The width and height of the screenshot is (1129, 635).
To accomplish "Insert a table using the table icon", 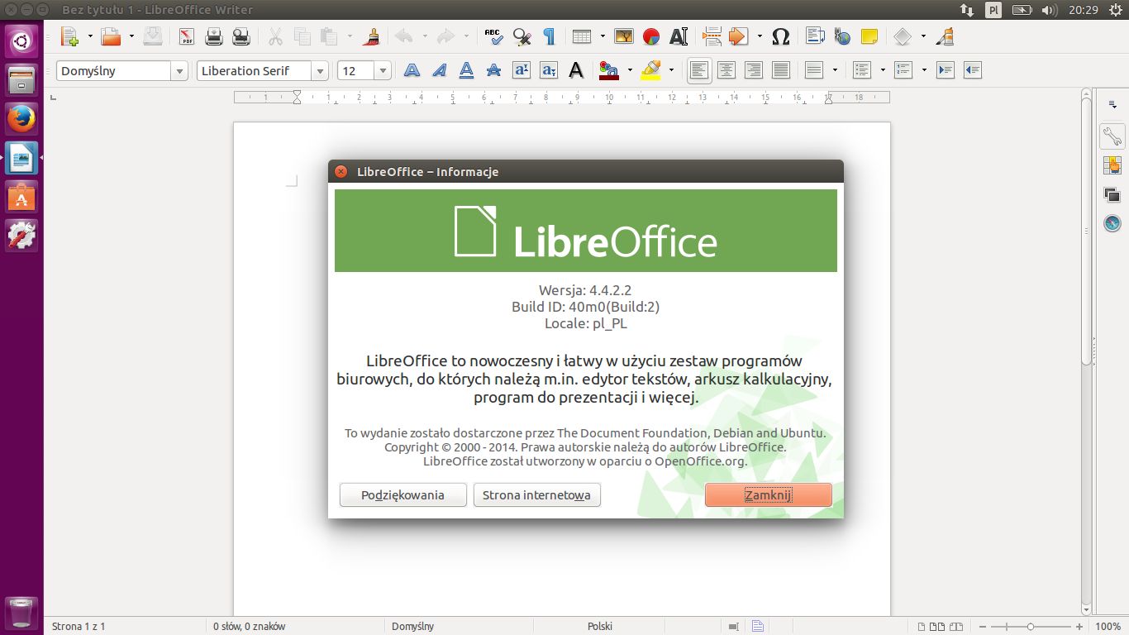I will coord(582,36).
